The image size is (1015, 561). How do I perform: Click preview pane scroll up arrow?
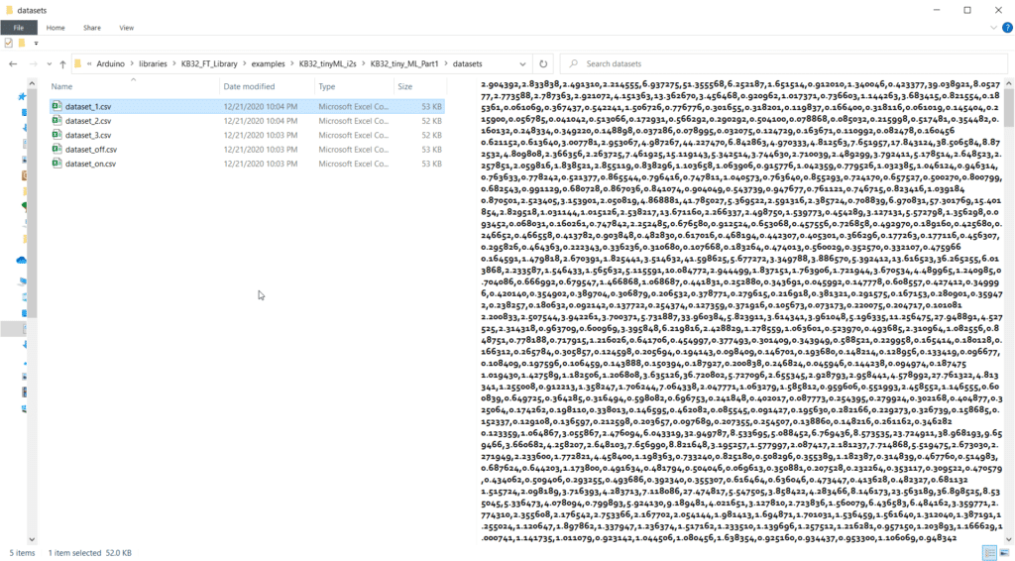1008,84
